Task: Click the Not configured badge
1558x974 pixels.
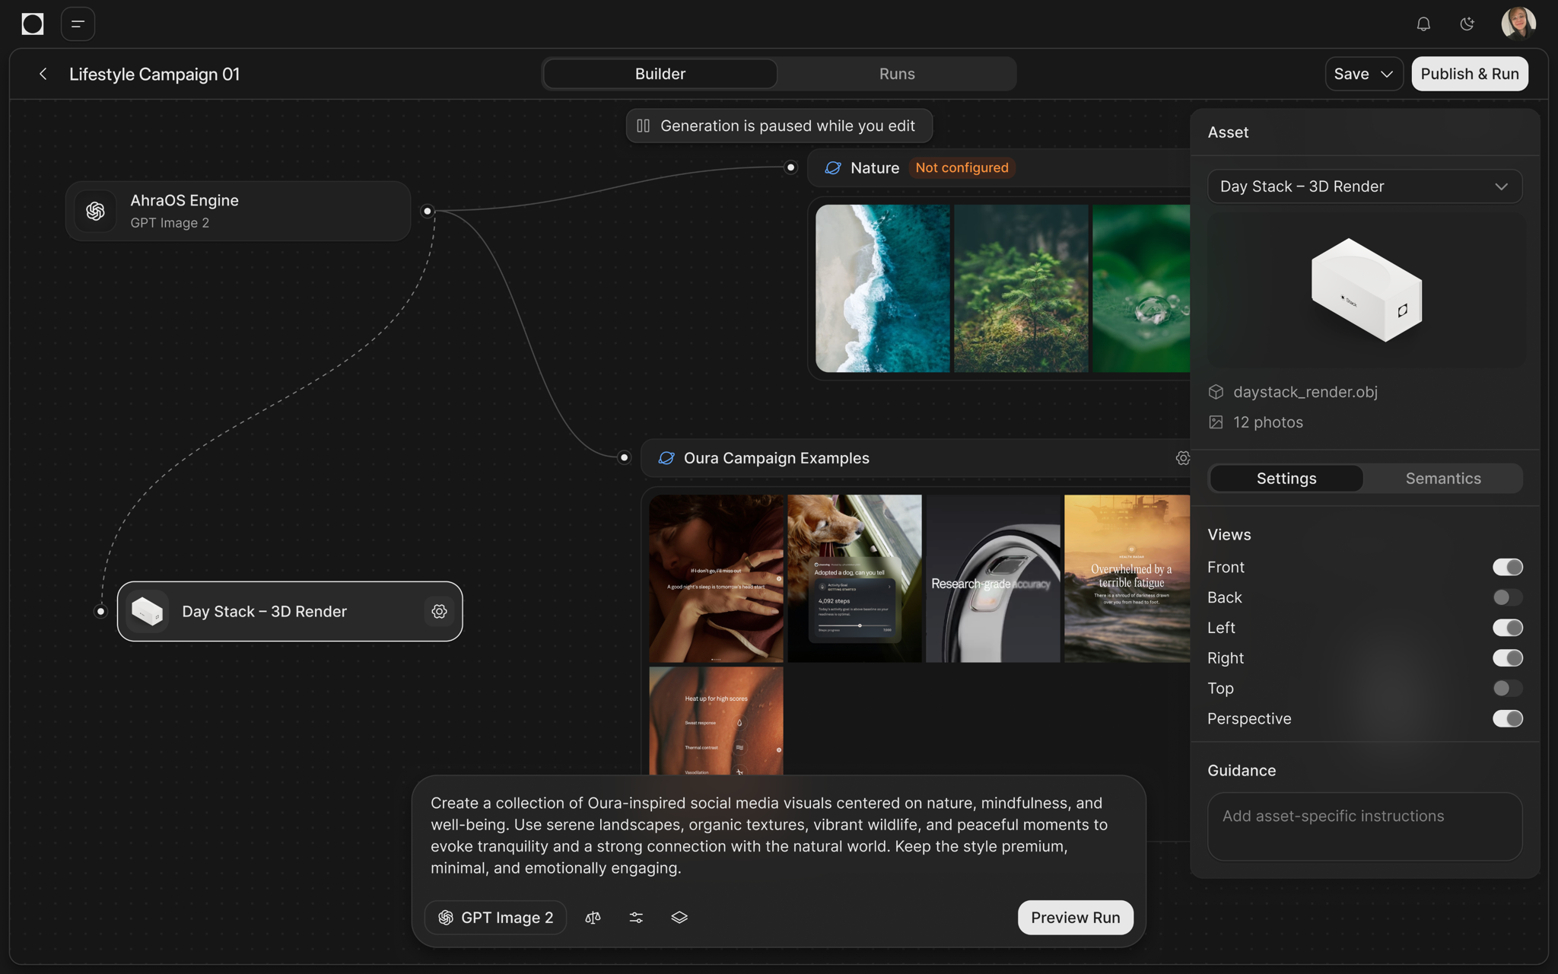Action: pyautogui.click(x=962, y=167)
